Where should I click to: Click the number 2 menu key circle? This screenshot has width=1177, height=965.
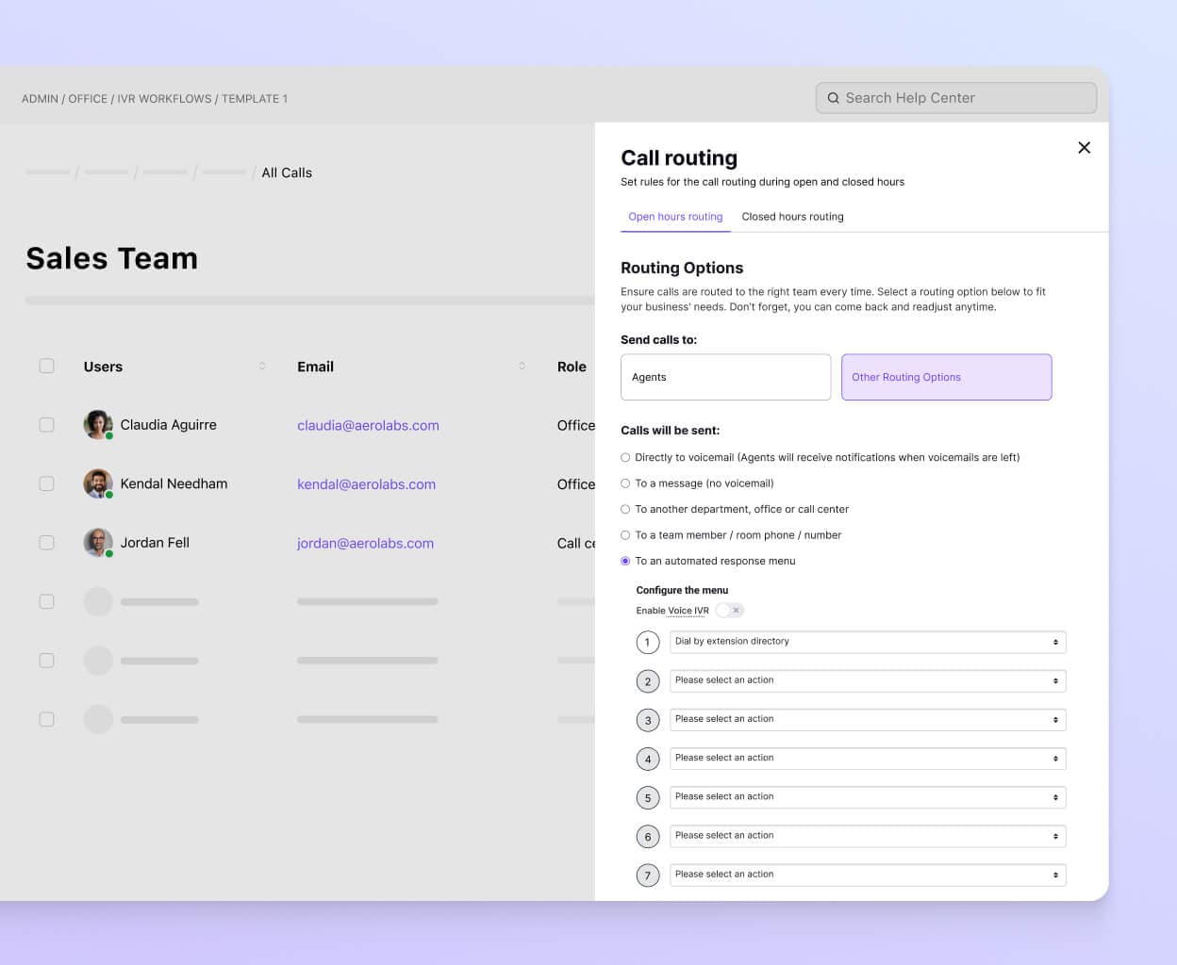tap(647, 681)
